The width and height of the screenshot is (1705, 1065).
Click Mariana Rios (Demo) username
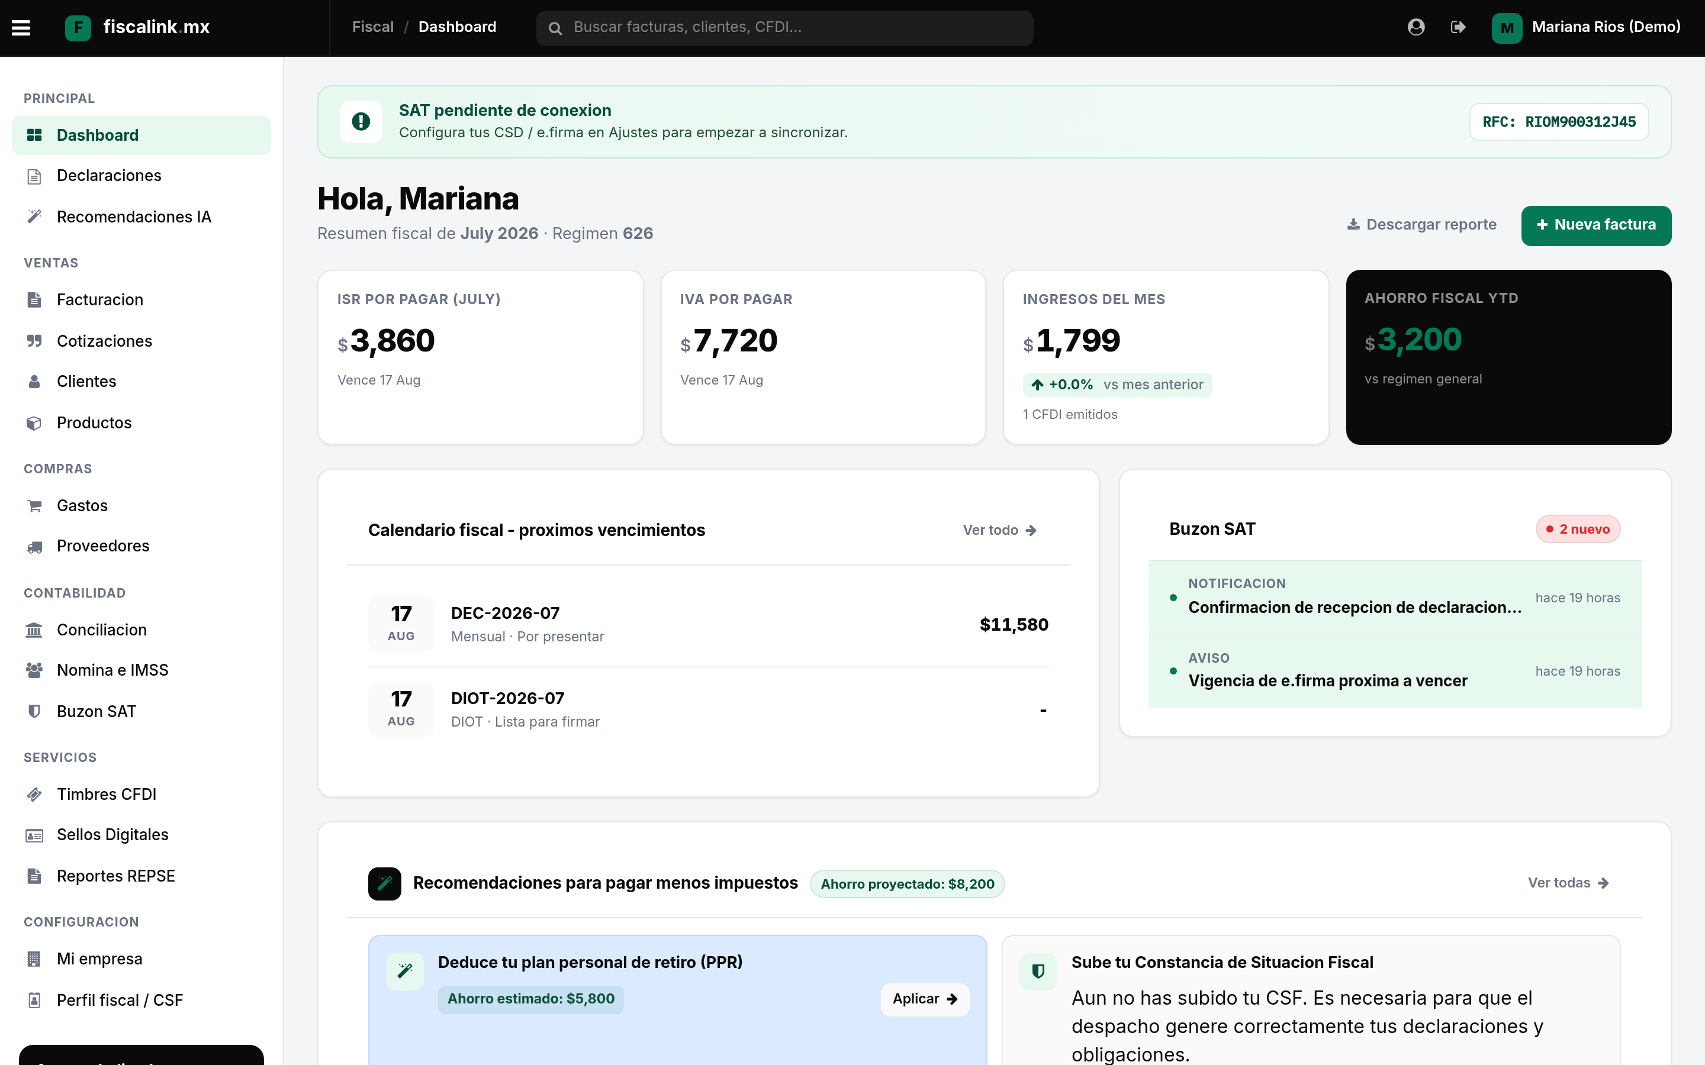pyautogui.click(x=1606, y=27)
